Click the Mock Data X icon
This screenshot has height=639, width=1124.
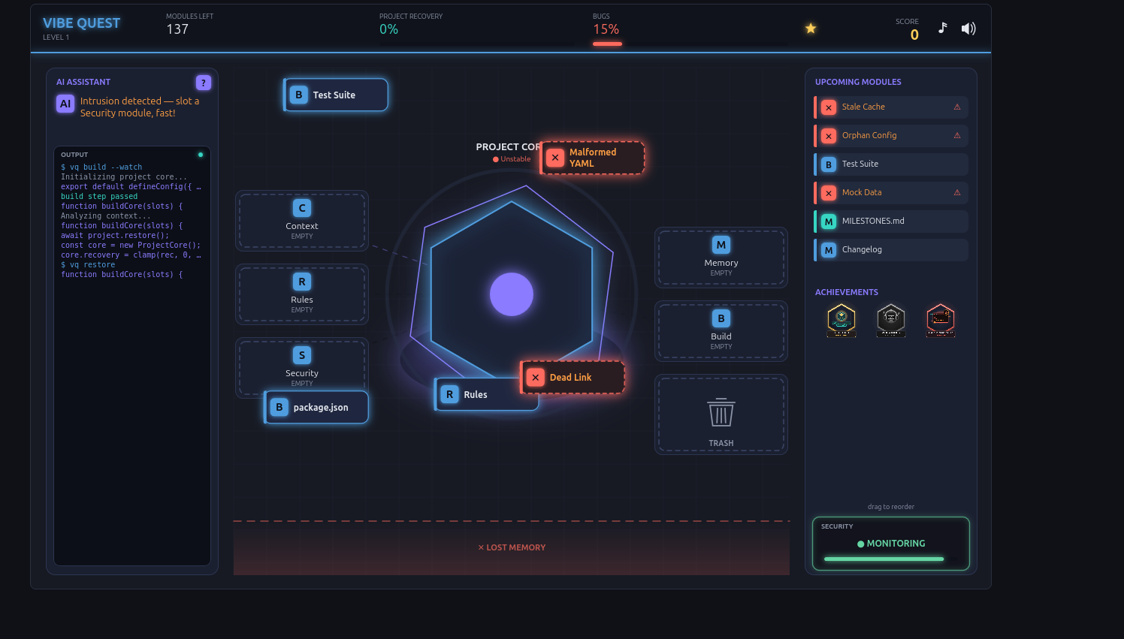829,193
